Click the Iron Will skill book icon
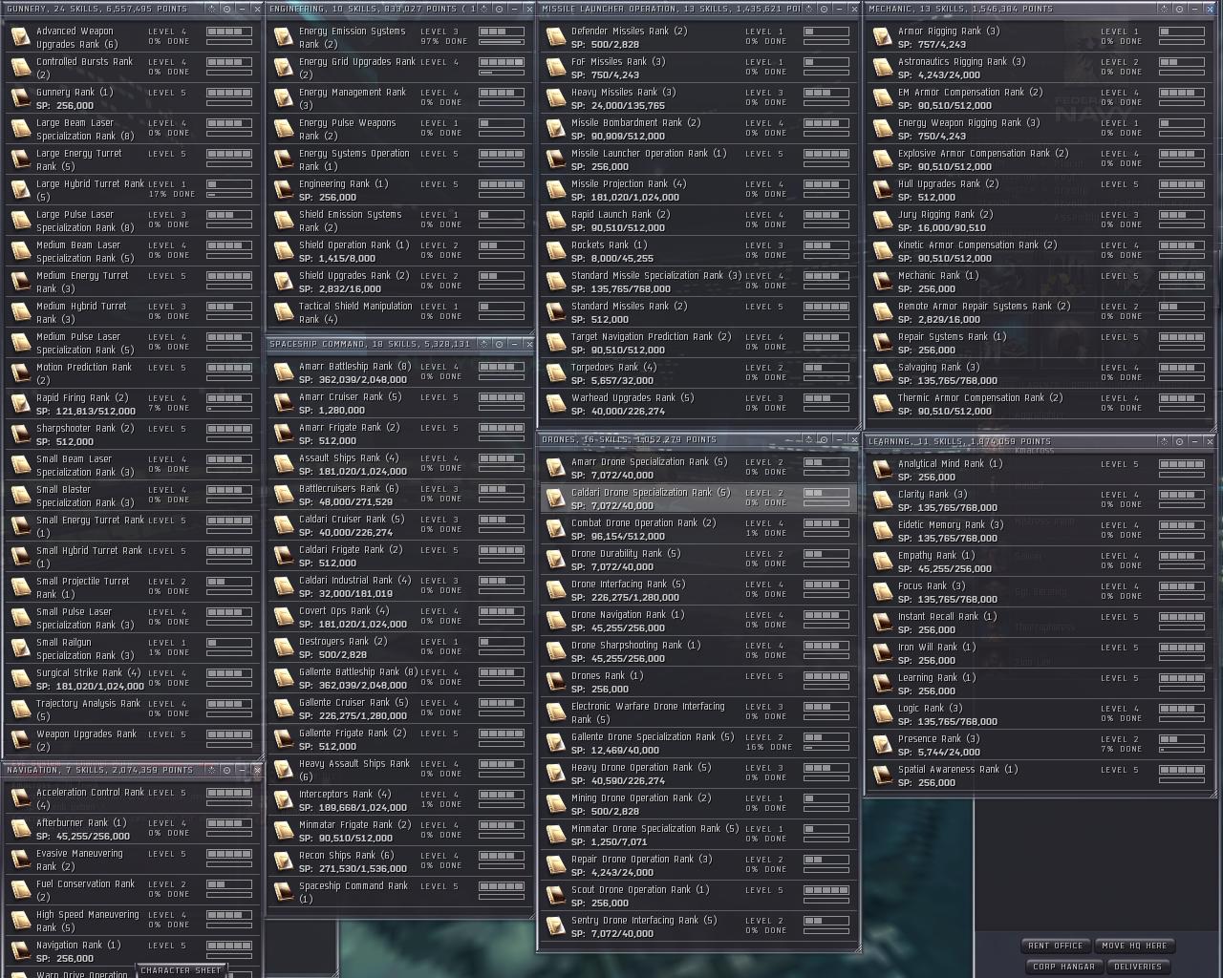This screenshot has height=978, width=1223. pyautogui.click(x=882, y=653)
